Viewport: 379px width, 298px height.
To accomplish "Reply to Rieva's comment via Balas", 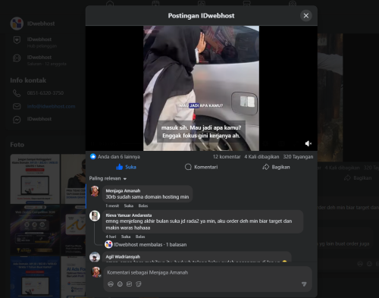I will click(x=140, y=237).
